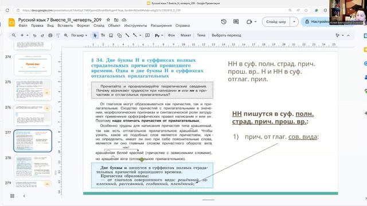This screenshot has height=206, width=367.
Task: Open the shapes tool
Action: coord(119,35)
